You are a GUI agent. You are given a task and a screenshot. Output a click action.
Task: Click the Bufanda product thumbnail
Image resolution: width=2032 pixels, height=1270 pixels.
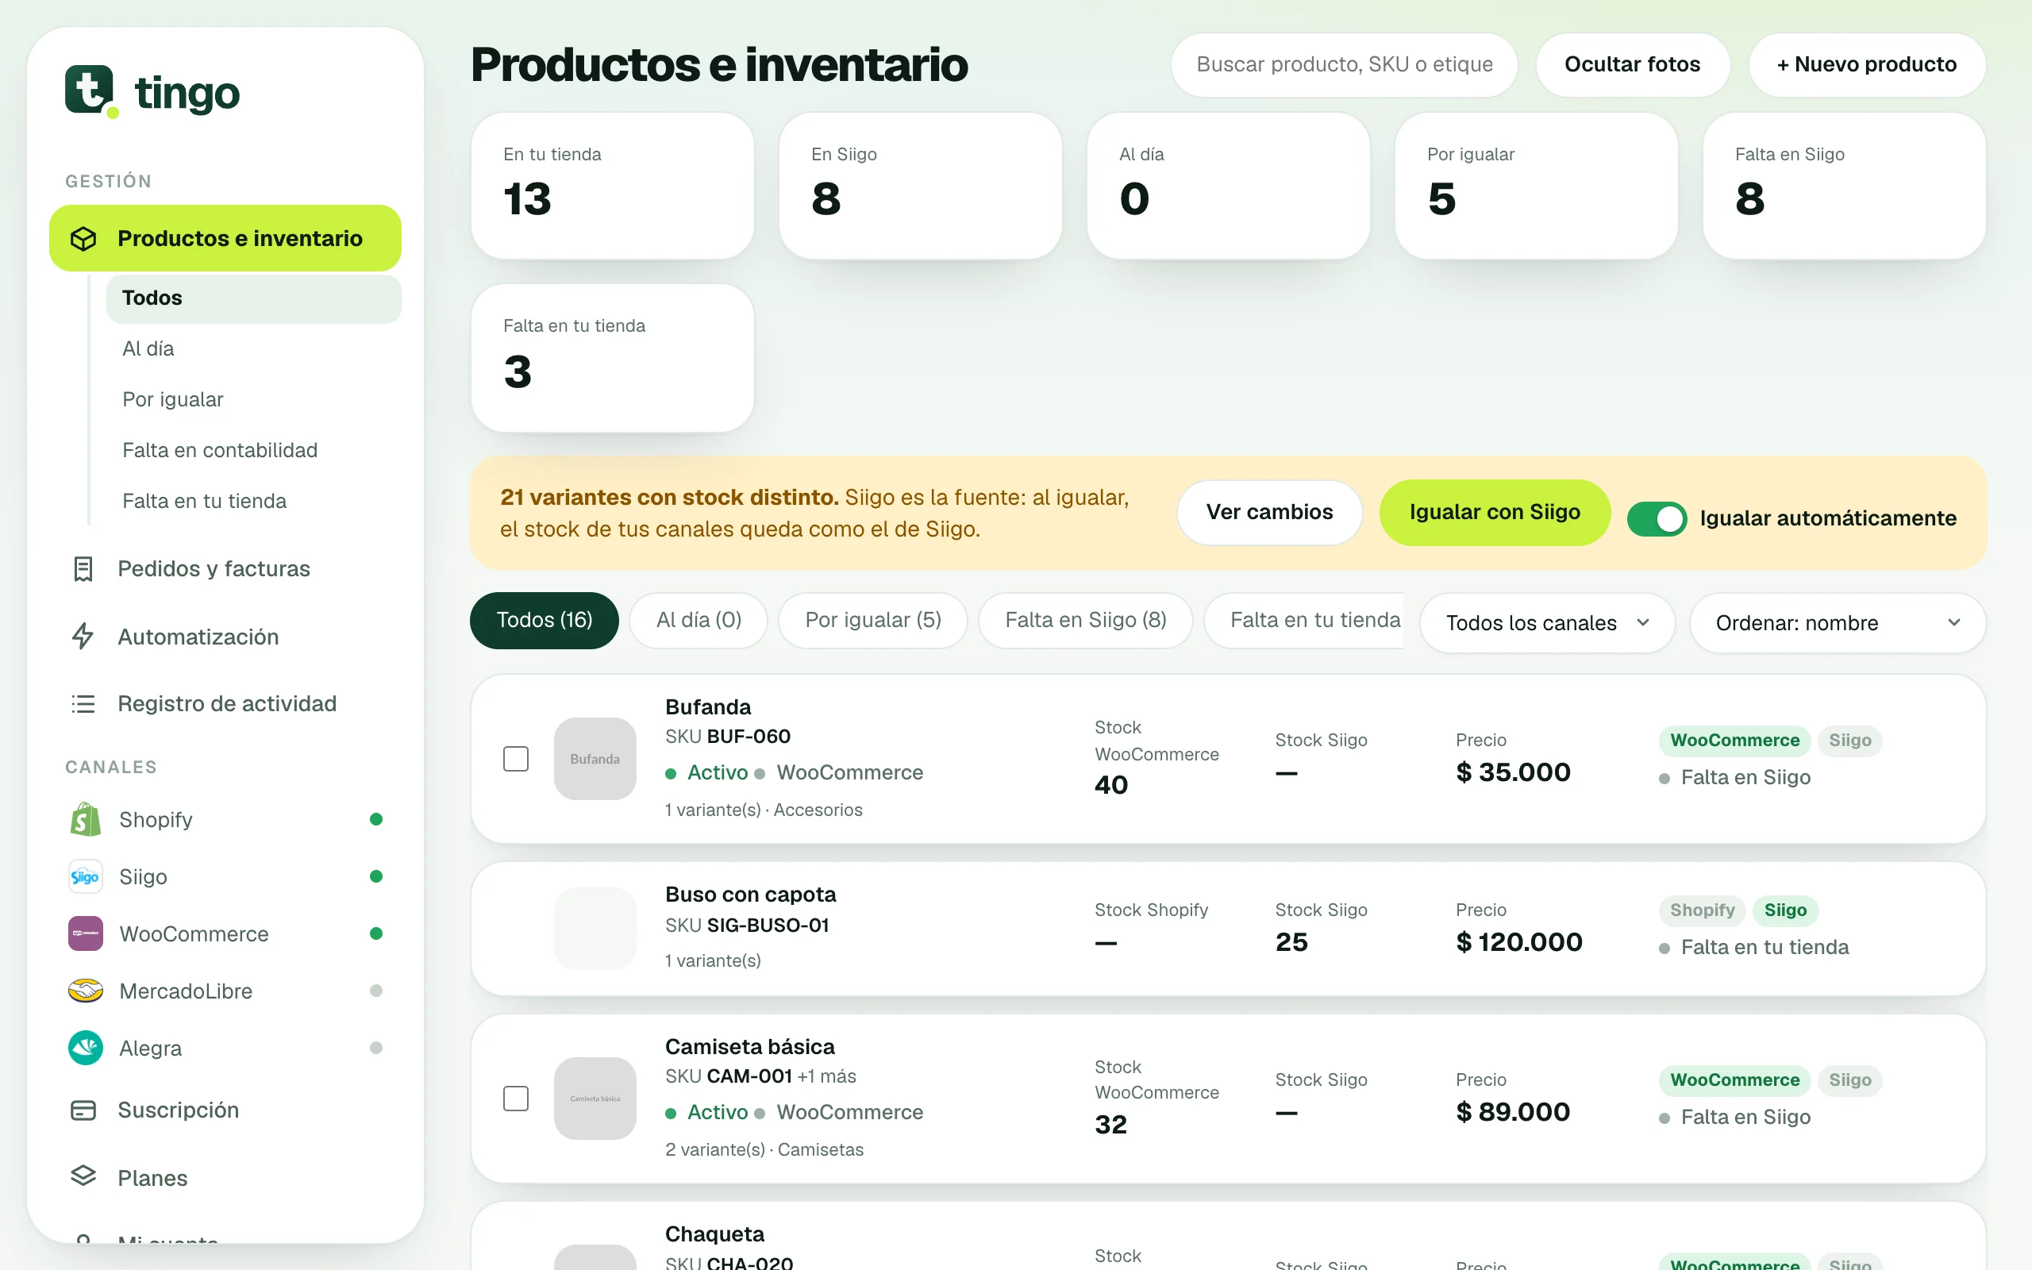(x=595, y=759)
